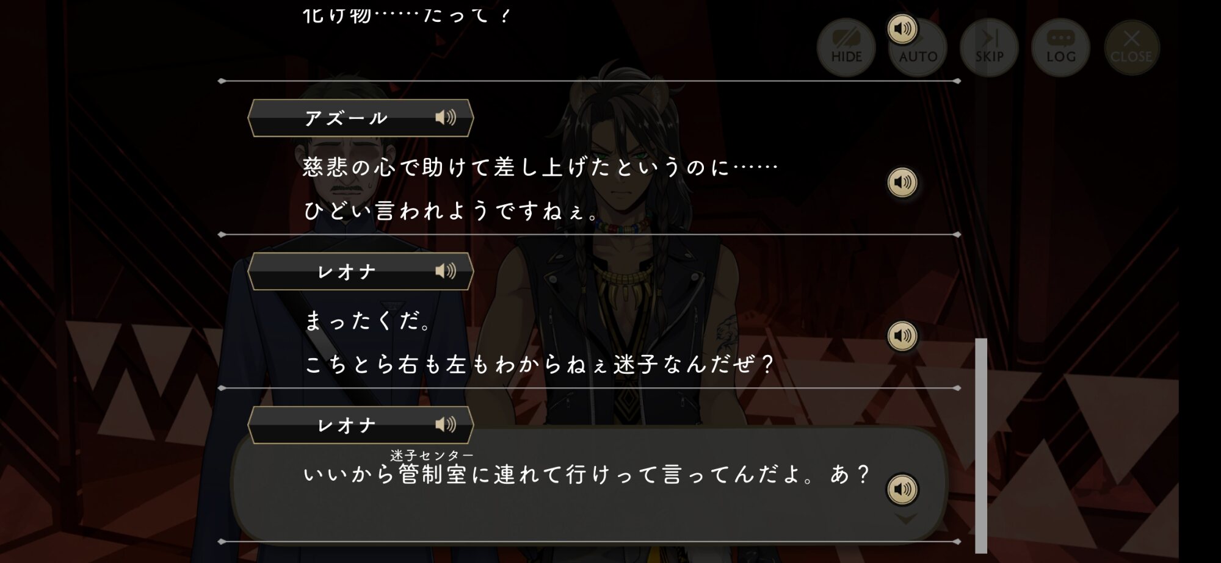This screenshot has height=563, width=1221.
Task: Select the first レオナ name plate
Action: [x=361, y=271]
